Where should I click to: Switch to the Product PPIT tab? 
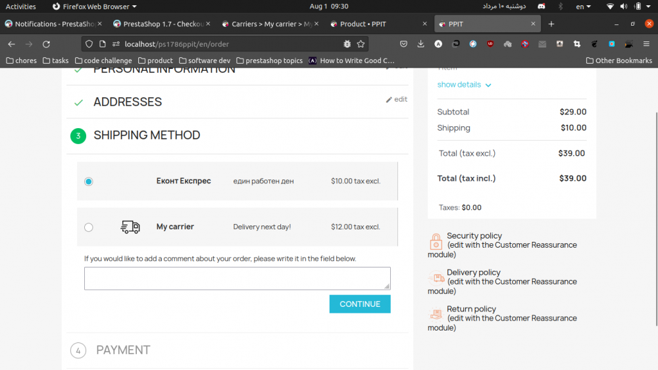point(378,24)
